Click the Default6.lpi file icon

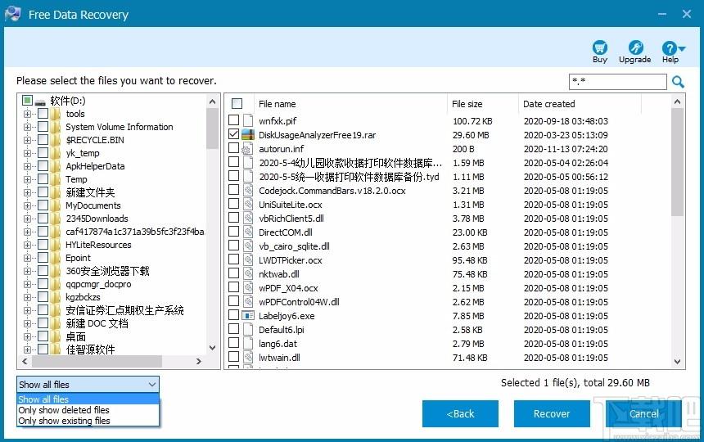pyautogui.click(x=248, y=329)
